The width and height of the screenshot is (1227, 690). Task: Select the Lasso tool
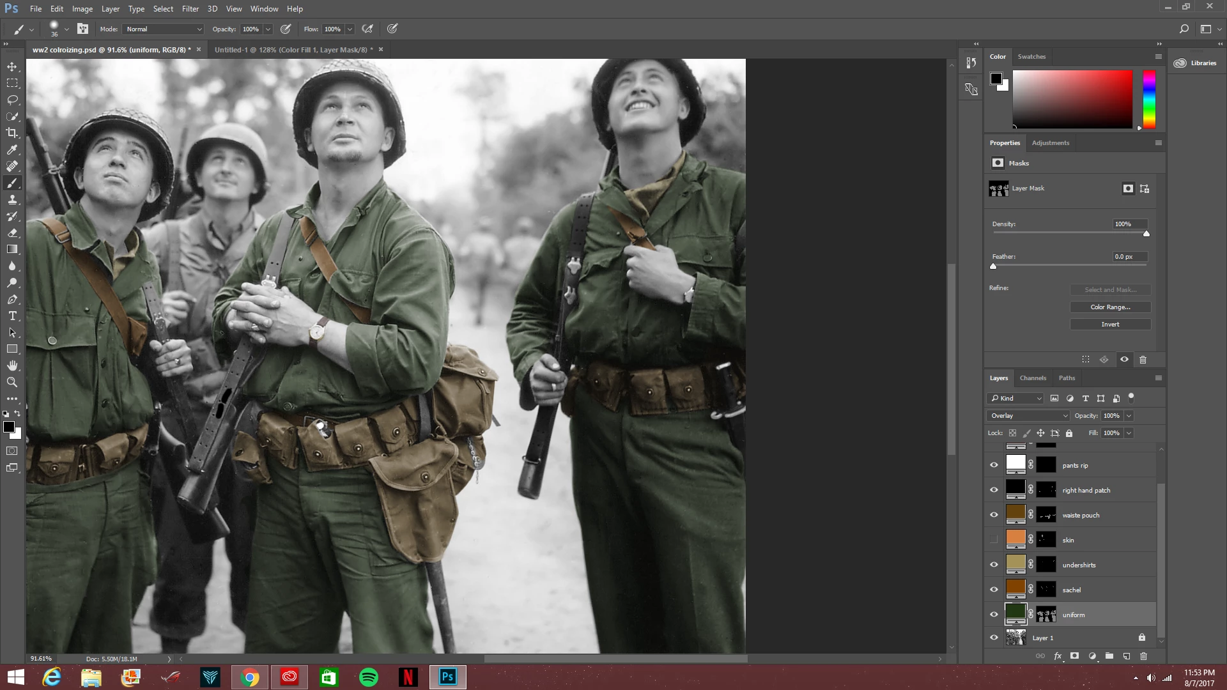[x=12, y=100]
